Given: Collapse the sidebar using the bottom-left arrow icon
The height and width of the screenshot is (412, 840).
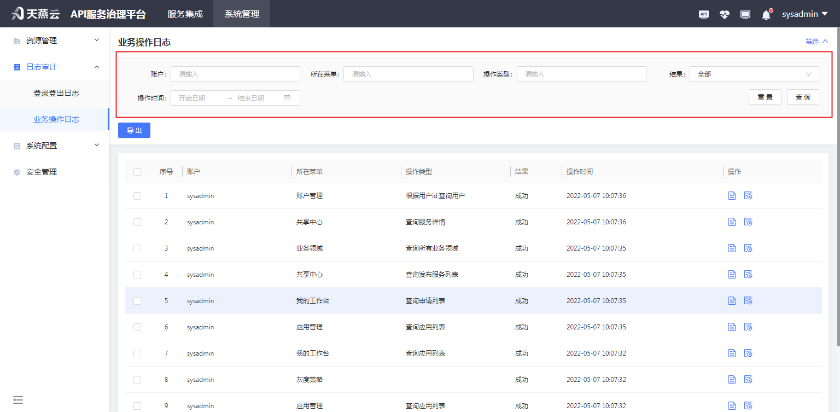Looking at the screenshot, I should point(18,400).
